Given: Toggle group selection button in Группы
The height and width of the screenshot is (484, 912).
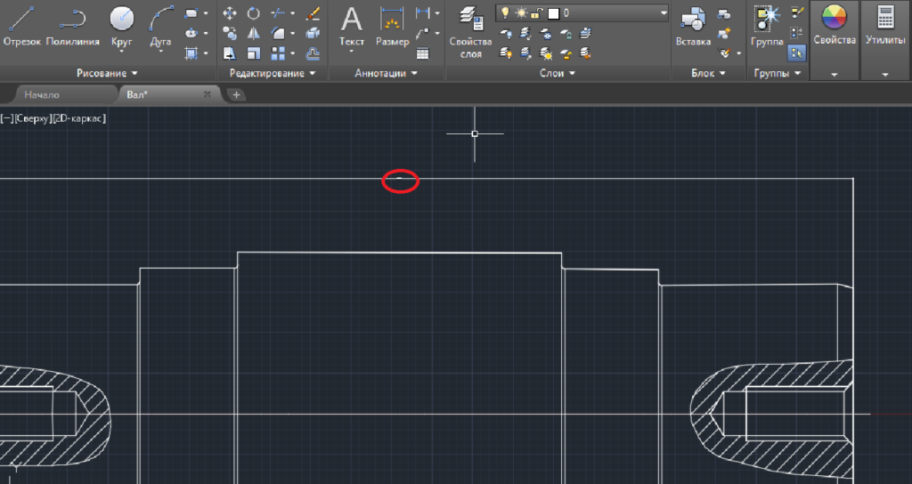Looking at the screenshot, I should pos(797,52).
